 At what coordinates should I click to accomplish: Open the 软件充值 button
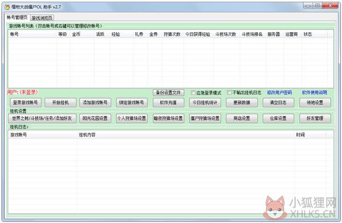[x=168, y=102]
